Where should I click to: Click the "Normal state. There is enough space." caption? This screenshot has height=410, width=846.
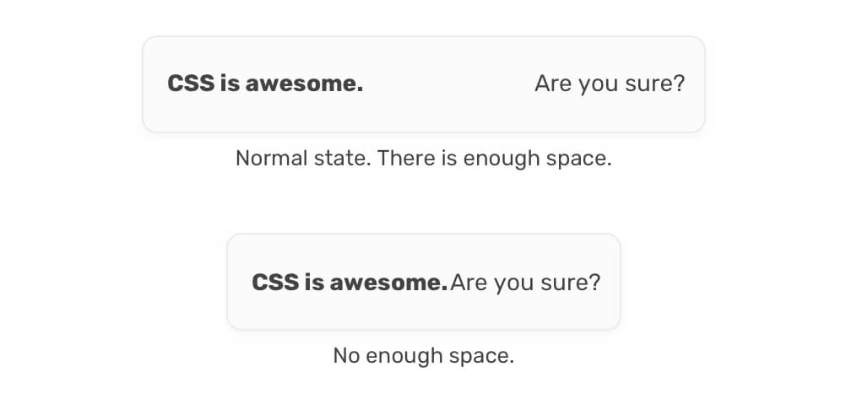(423, 159)
